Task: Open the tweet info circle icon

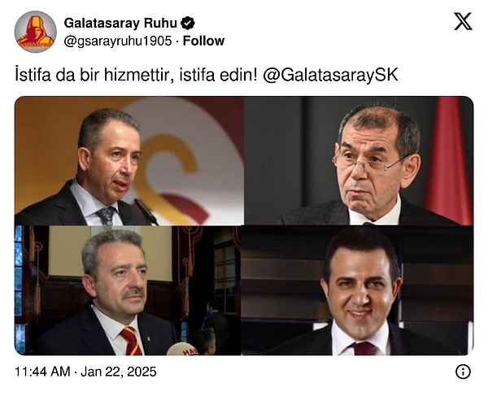Action: click(x=463, y=372)
